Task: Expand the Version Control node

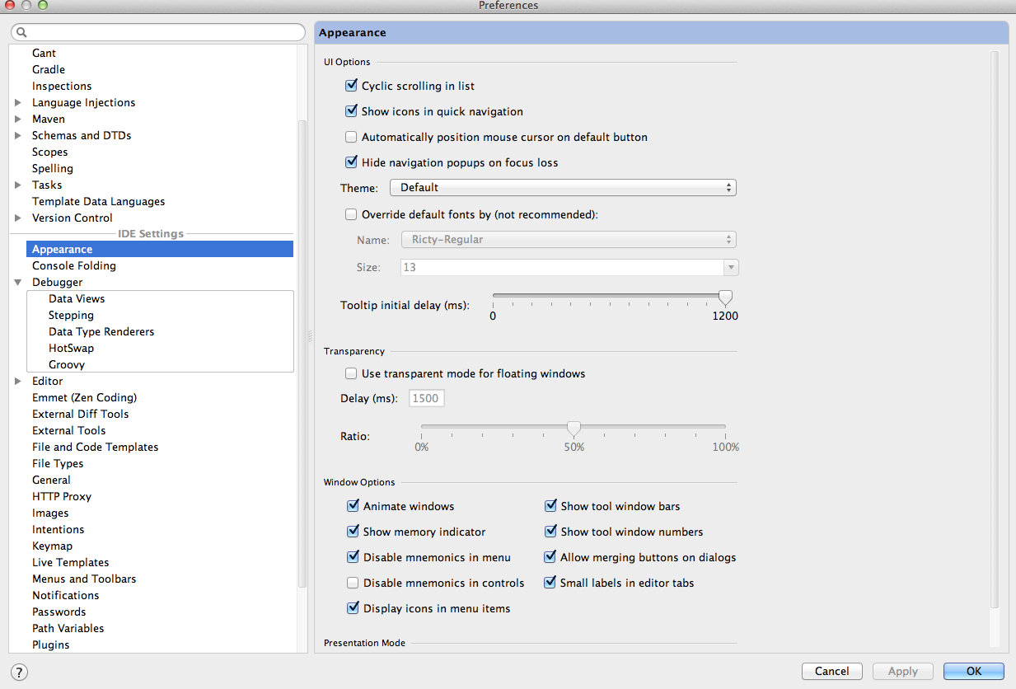Action: point(18,218)
